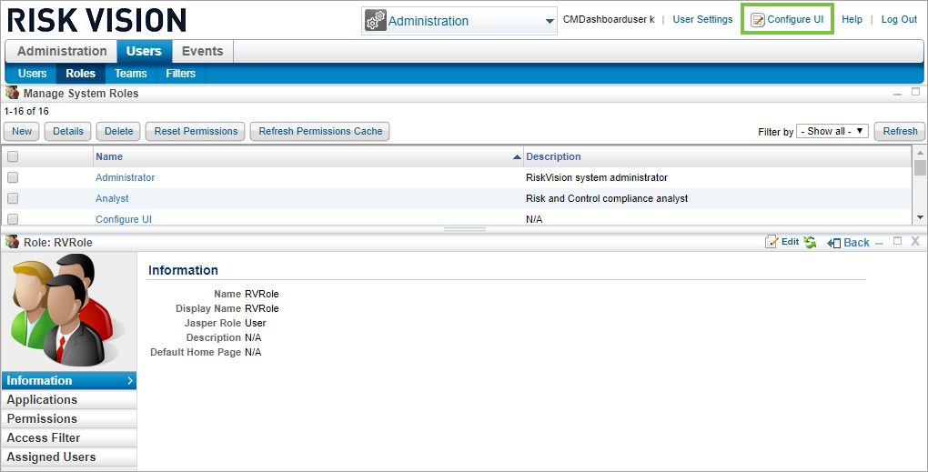Click Reset Permissions button

[x=196, y=131]
